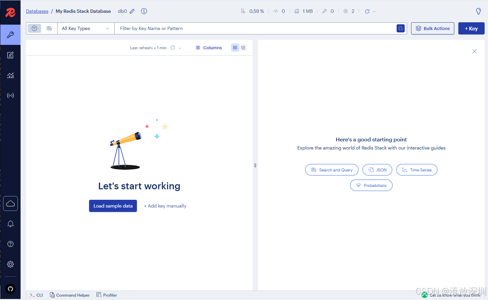The width and height of the screenshot is (488, 300).
Task: Open the notifications bell icon
Action: click(10, 224)
